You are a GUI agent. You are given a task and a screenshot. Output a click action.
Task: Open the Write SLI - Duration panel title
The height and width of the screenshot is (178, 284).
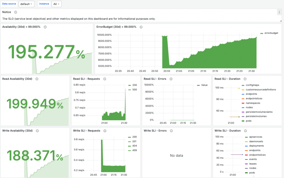(227, 131)
